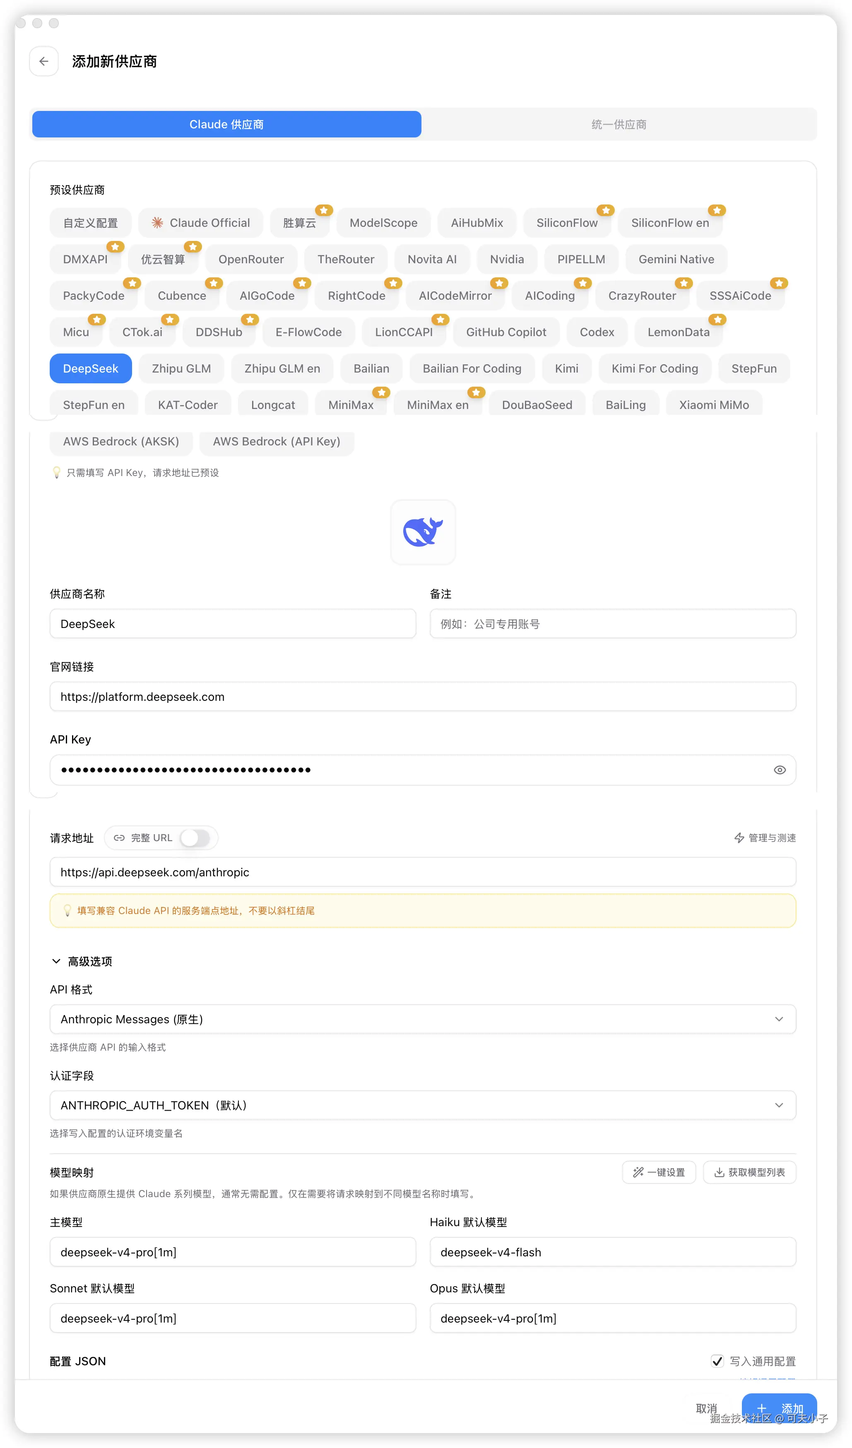
Task: Click the DeepSeek whale logo icon
Action: 423,532
